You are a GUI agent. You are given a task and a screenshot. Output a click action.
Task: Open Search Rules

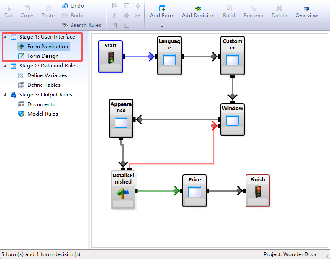tap(82, 25)
